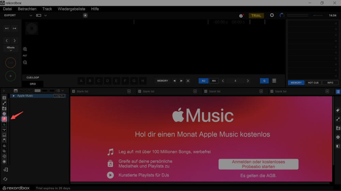The image size is (341, 191).
Task: Select the CUE/LOOP panel tab
Action: 33,77
